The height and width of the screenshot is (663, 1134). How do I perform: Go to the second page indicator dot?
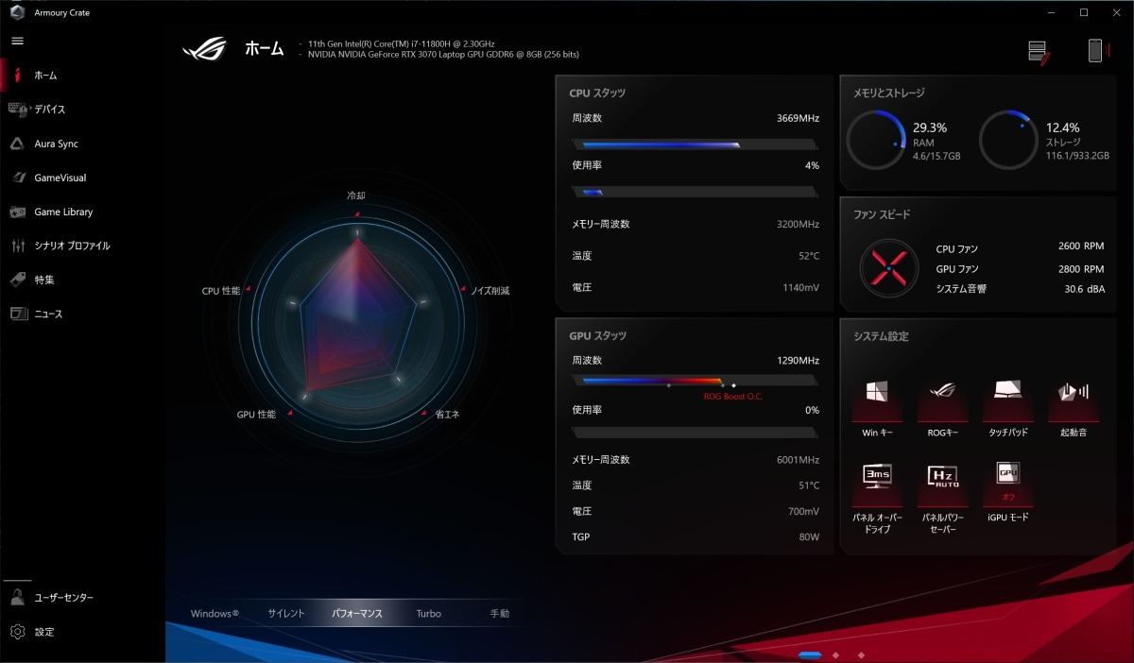835,654
